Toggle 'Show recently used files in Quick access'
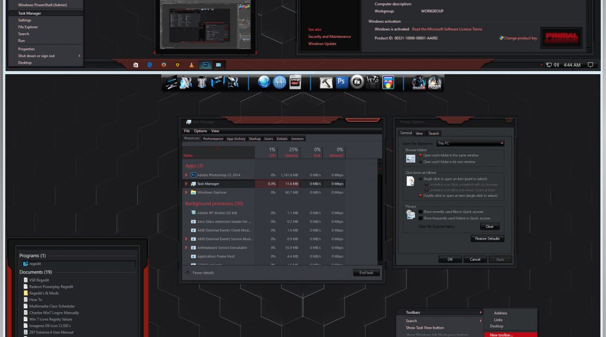 (421, 212)
